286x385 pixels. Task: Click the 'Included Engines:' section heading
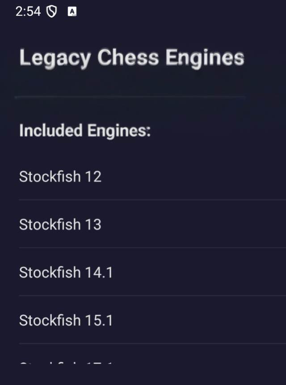[x=85, y=131]
